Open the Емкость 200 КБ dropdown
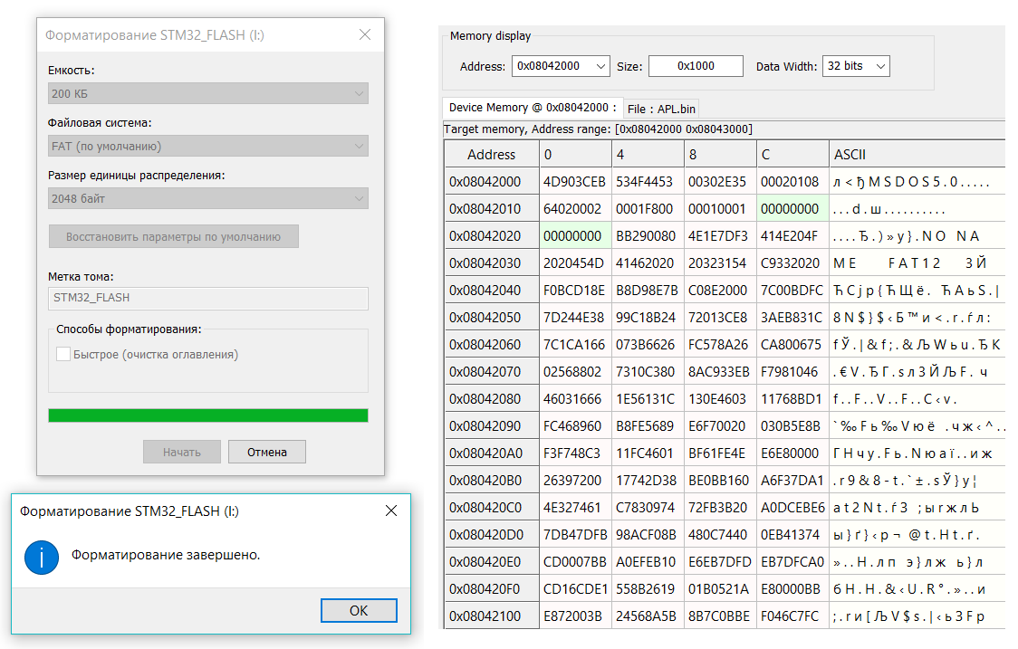This screenshot has width=1018, height=649. point(207,93)
